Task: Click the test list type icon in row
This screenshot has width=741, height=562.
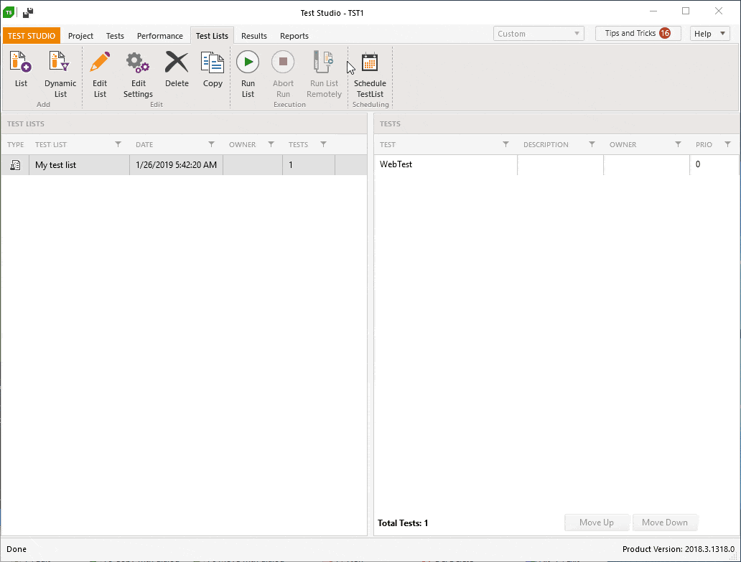Action: [15, 165]
